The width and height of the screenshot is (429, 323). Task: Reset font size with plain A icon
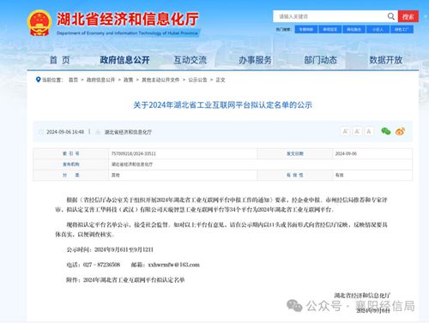pos(369,131)
